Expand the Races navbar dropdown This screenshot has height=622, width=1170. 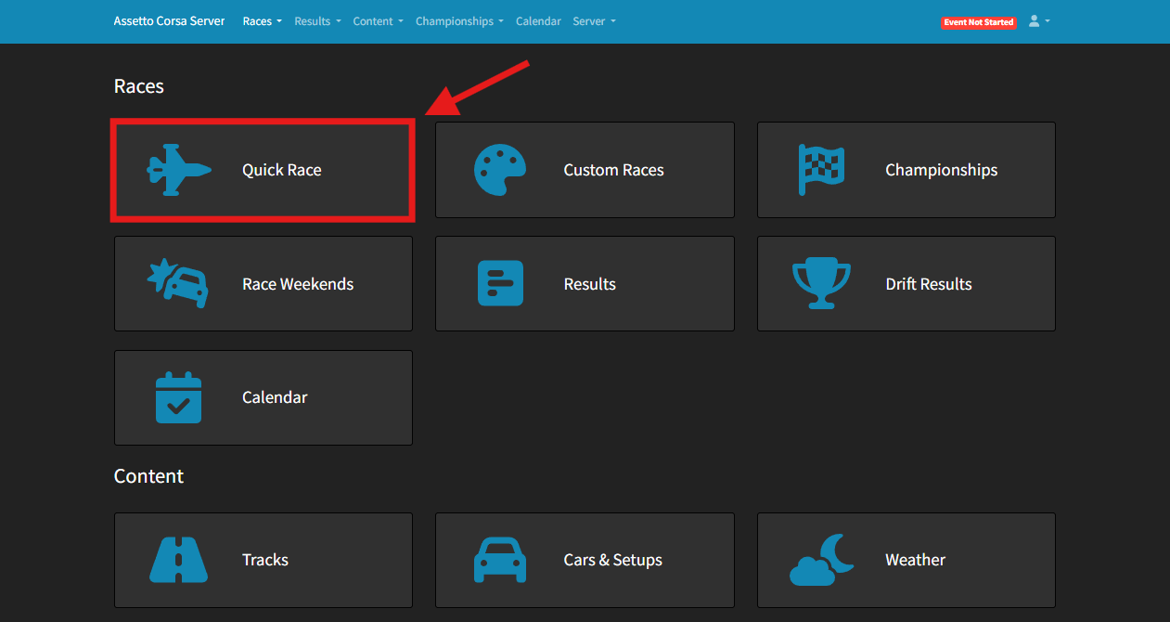pos(263,20)
